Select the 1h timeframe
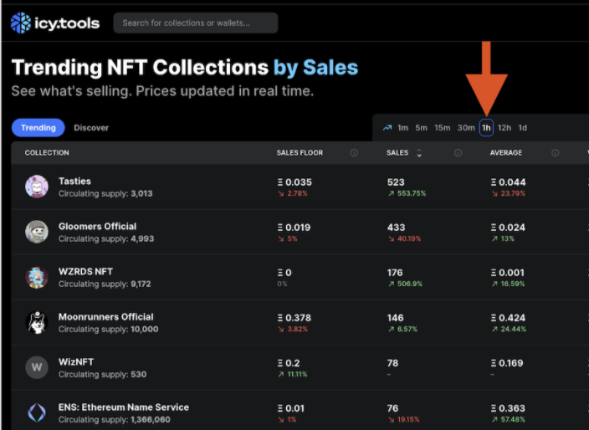This screenshot has width=589, height=430. [x=486, y=128]
